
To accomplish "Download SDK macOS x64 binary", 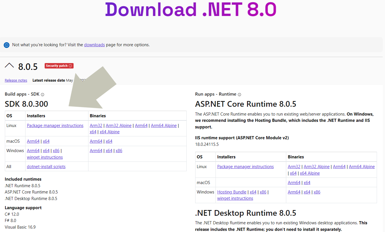I will coord(109,141).
